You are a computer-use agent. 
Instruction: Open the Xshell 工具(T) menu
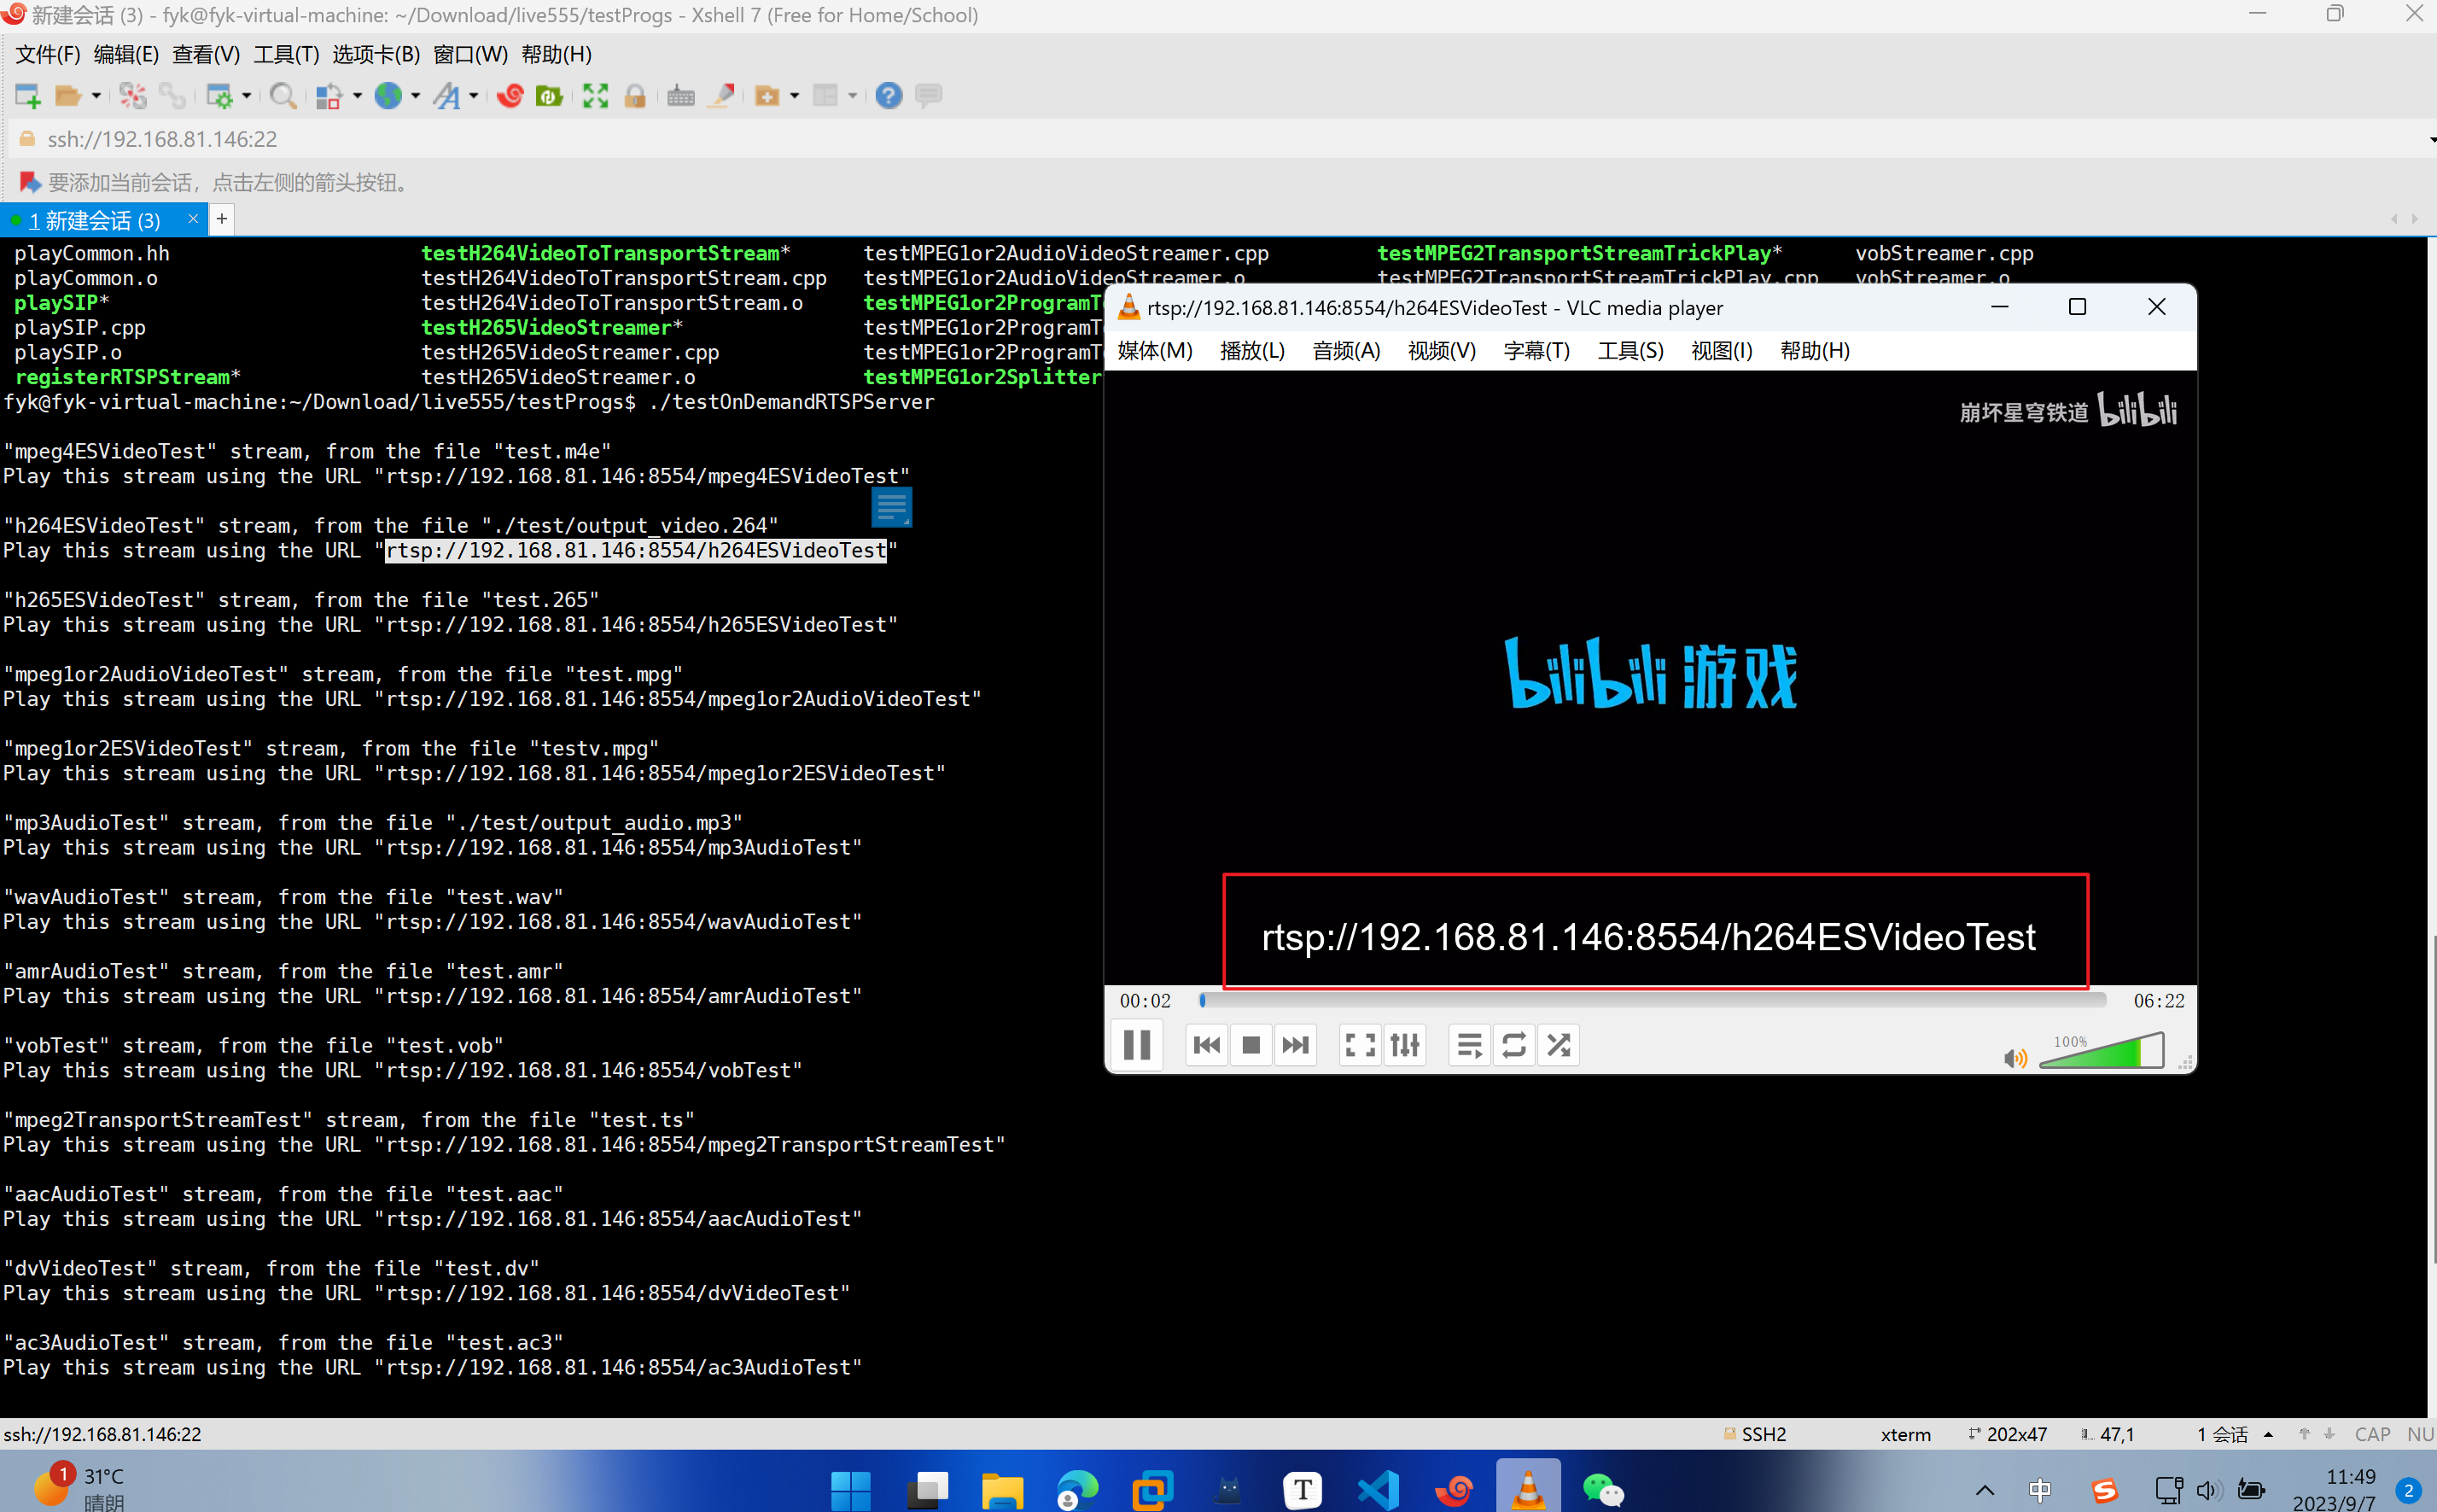coord(285,55)
